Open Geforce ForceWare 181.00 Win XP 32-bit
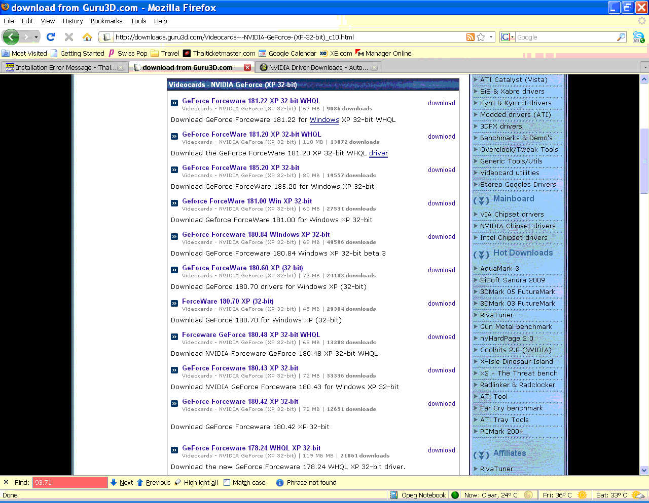Image resolution: width=649 pixels, height=503 pixels. coord(247,201)
